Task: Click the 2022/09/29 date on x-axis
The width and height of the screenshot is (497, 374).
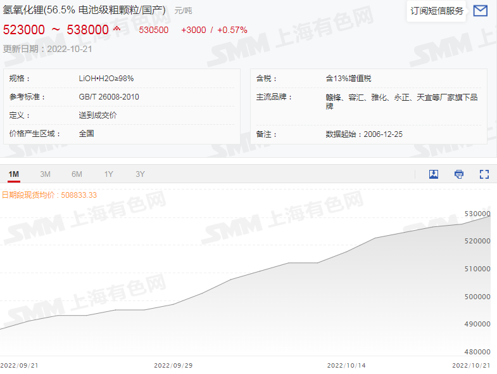Action: tap(173, 366)
